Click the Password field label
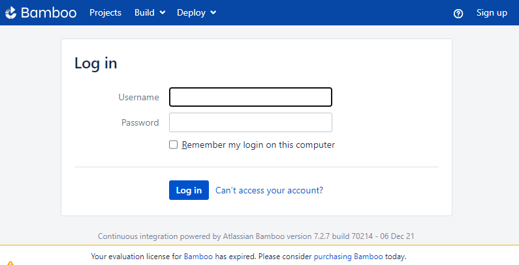This screenshot has width=519, height=265. [x=140, y=122]
